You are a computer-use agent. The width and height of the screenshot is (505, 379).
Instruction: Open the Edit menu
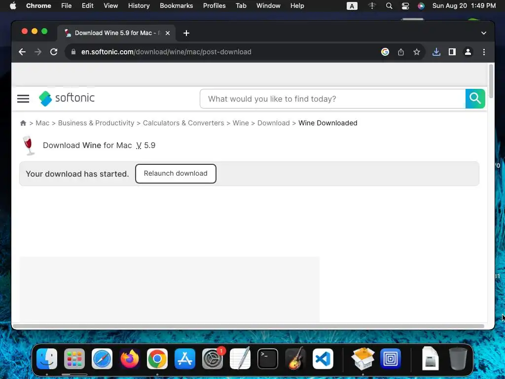(x=87, y=6)
